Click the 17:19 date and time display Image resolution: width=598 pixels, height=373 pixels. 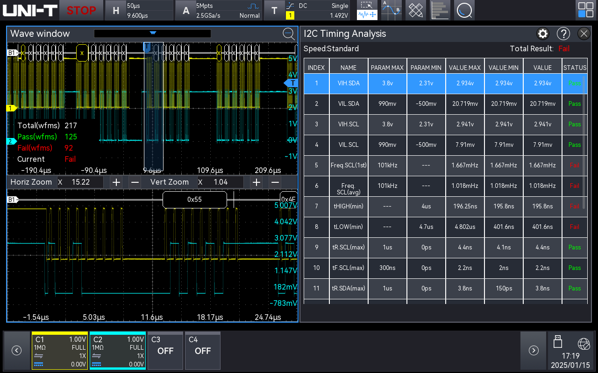tap(571, 360)
